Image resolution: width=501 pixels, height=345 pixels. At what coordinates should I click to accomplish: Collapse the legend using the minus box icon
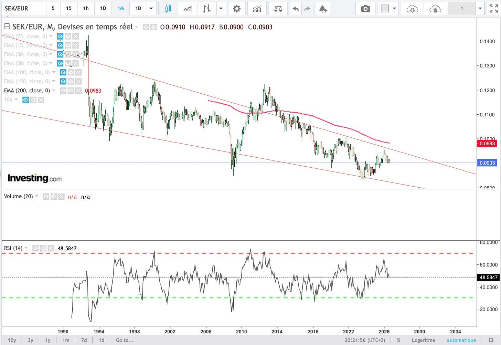pos(7,27)
